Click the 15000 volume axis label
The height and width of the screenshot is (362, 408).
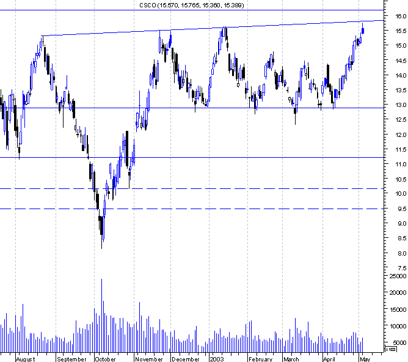coord(398,309)
